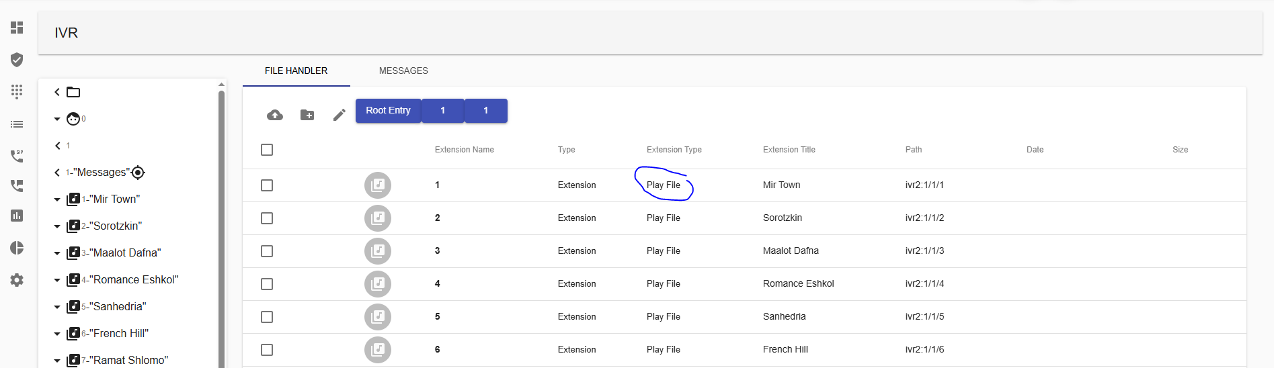Click the Date column header
This screenshot has width=1274, height=368.
(x=1035, y=150)
